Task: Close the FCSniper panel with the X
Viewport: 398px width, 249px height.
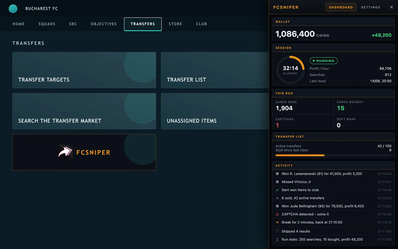Action: pyautogui.click(x=391, y=7)
